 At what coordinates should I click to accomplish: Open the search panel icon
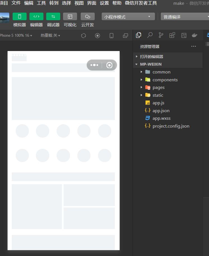150,35
